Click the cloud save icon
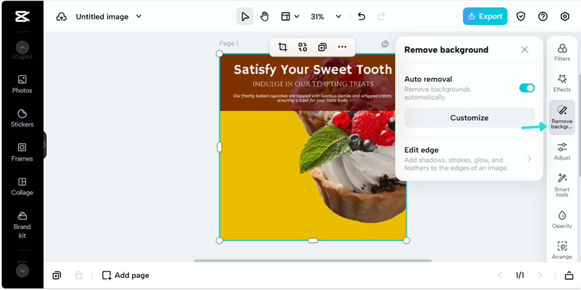The image size is (581, 290). click(62, 17)
